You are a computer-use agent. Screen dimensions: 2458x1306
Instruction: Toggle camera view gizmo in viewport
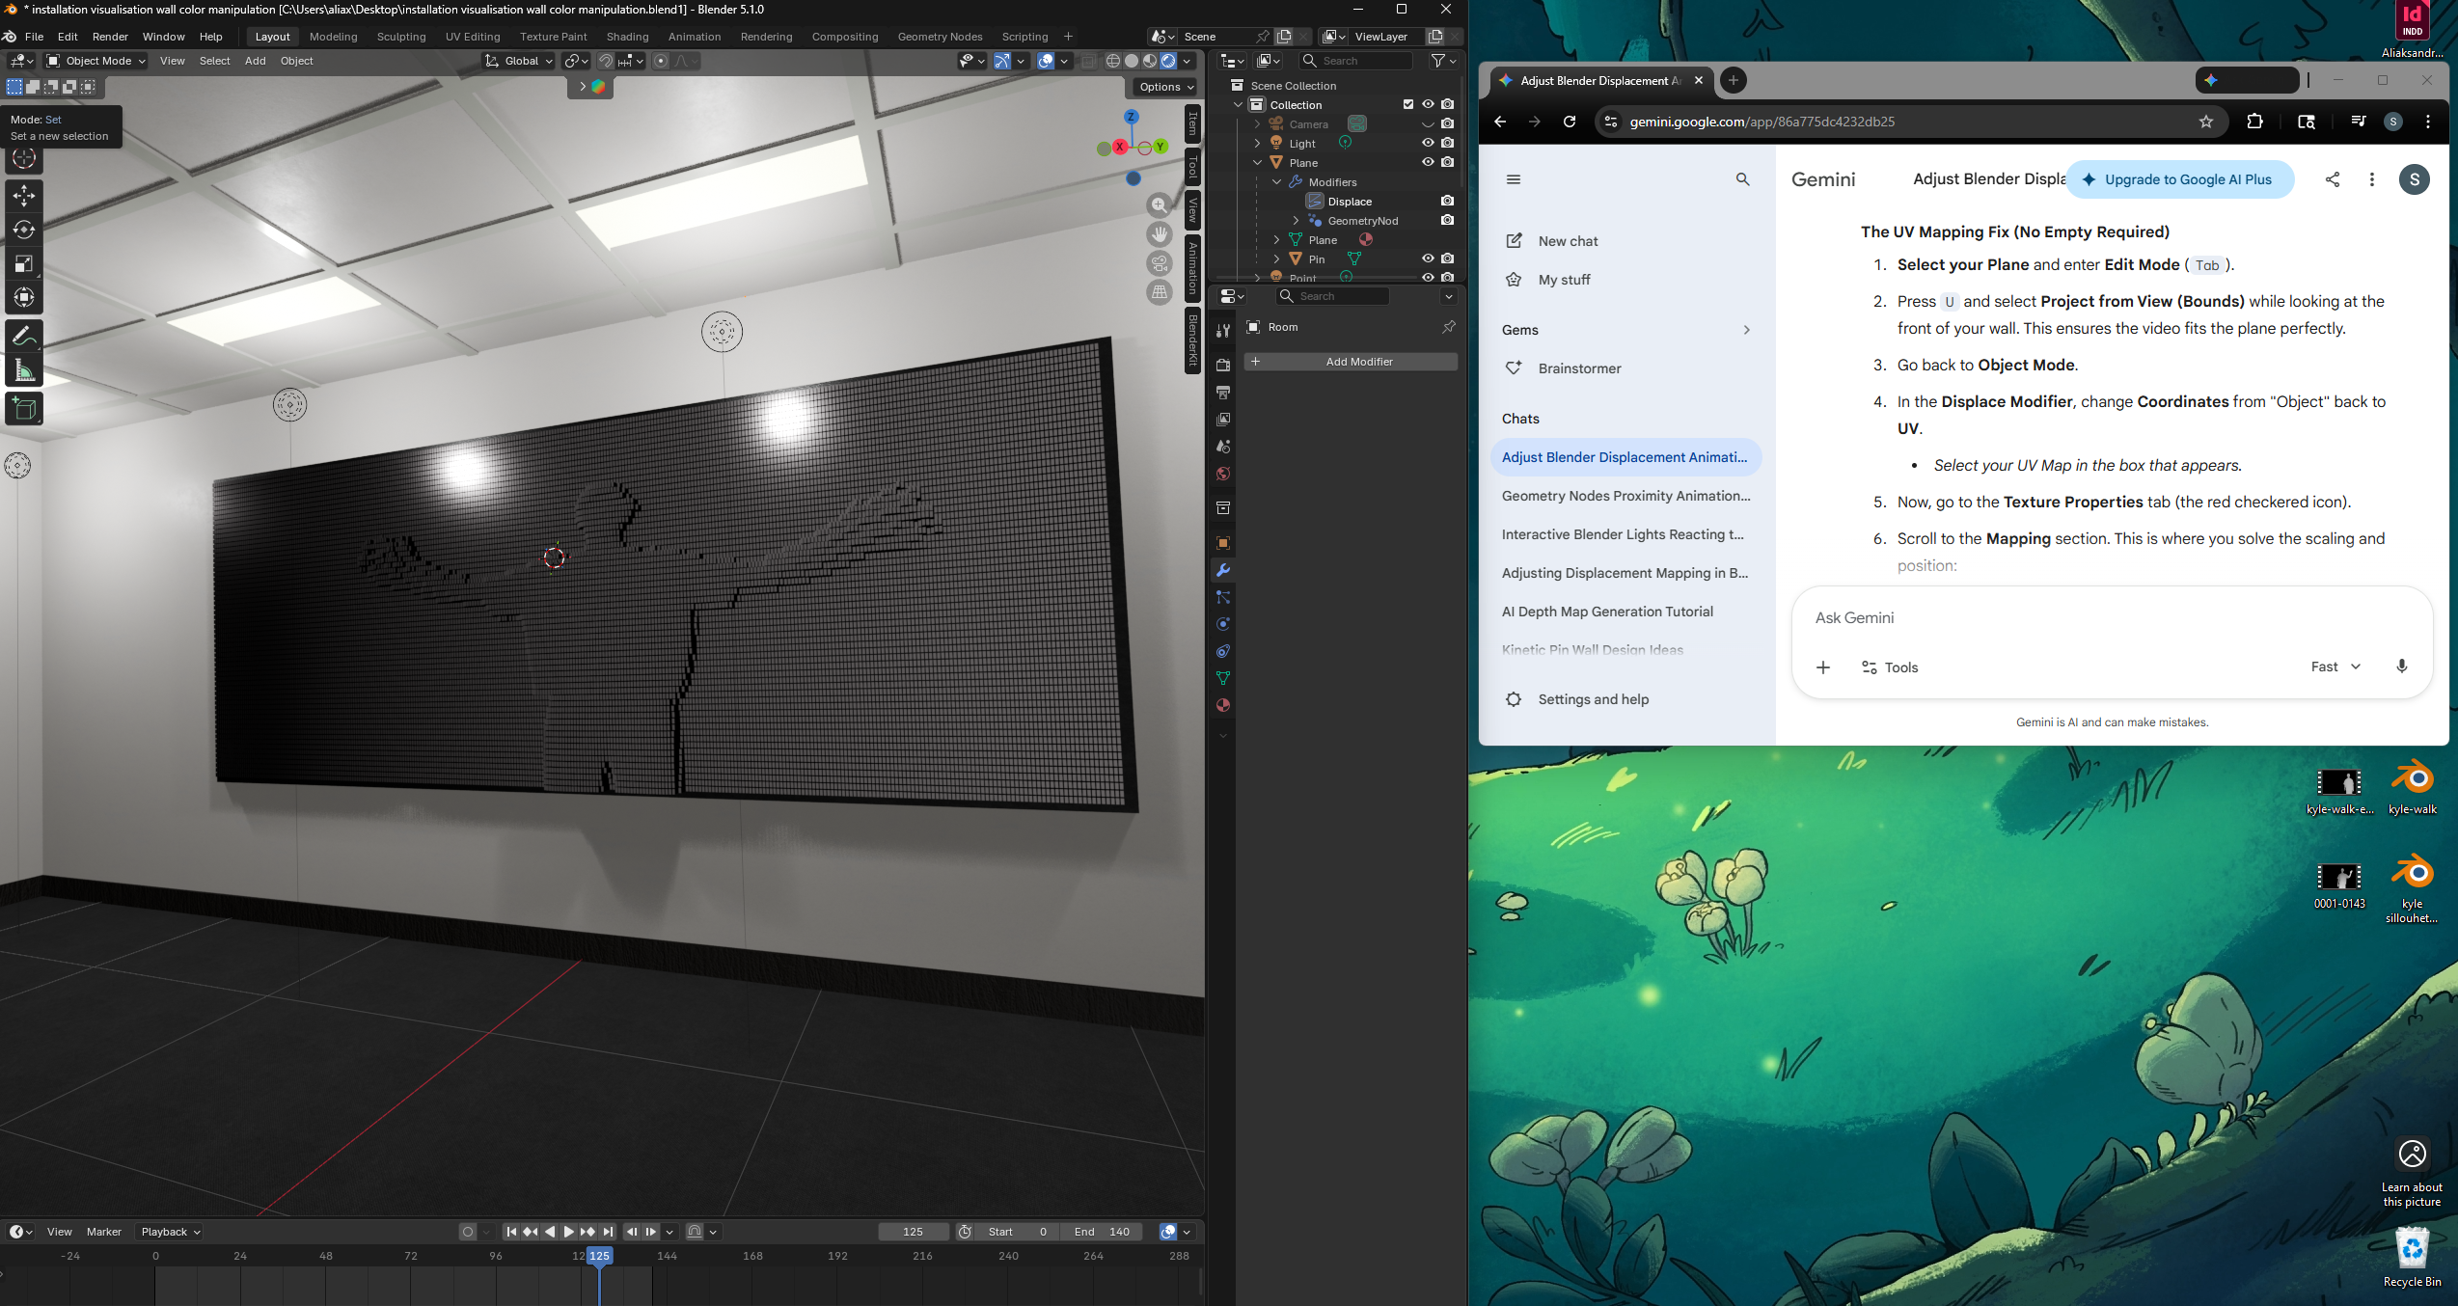(1160, 262)
